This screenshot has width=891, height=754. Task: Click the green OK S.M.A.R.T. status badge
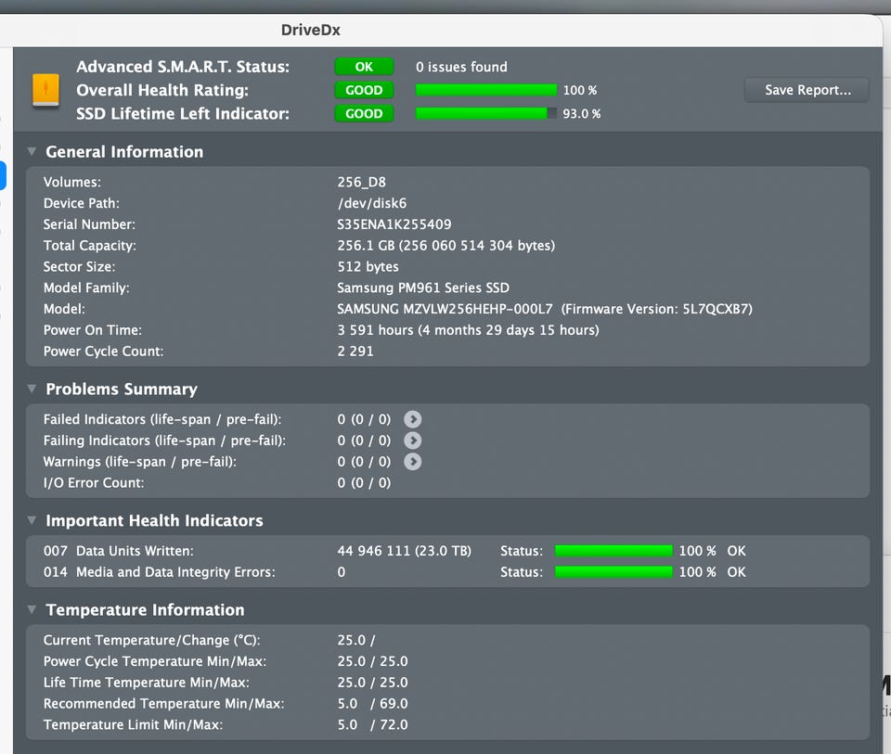click(364, 67)
